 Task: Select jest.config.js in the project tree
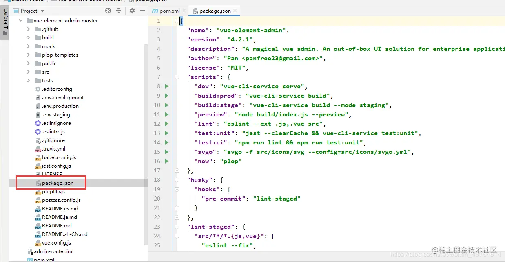tap(56, 166)
